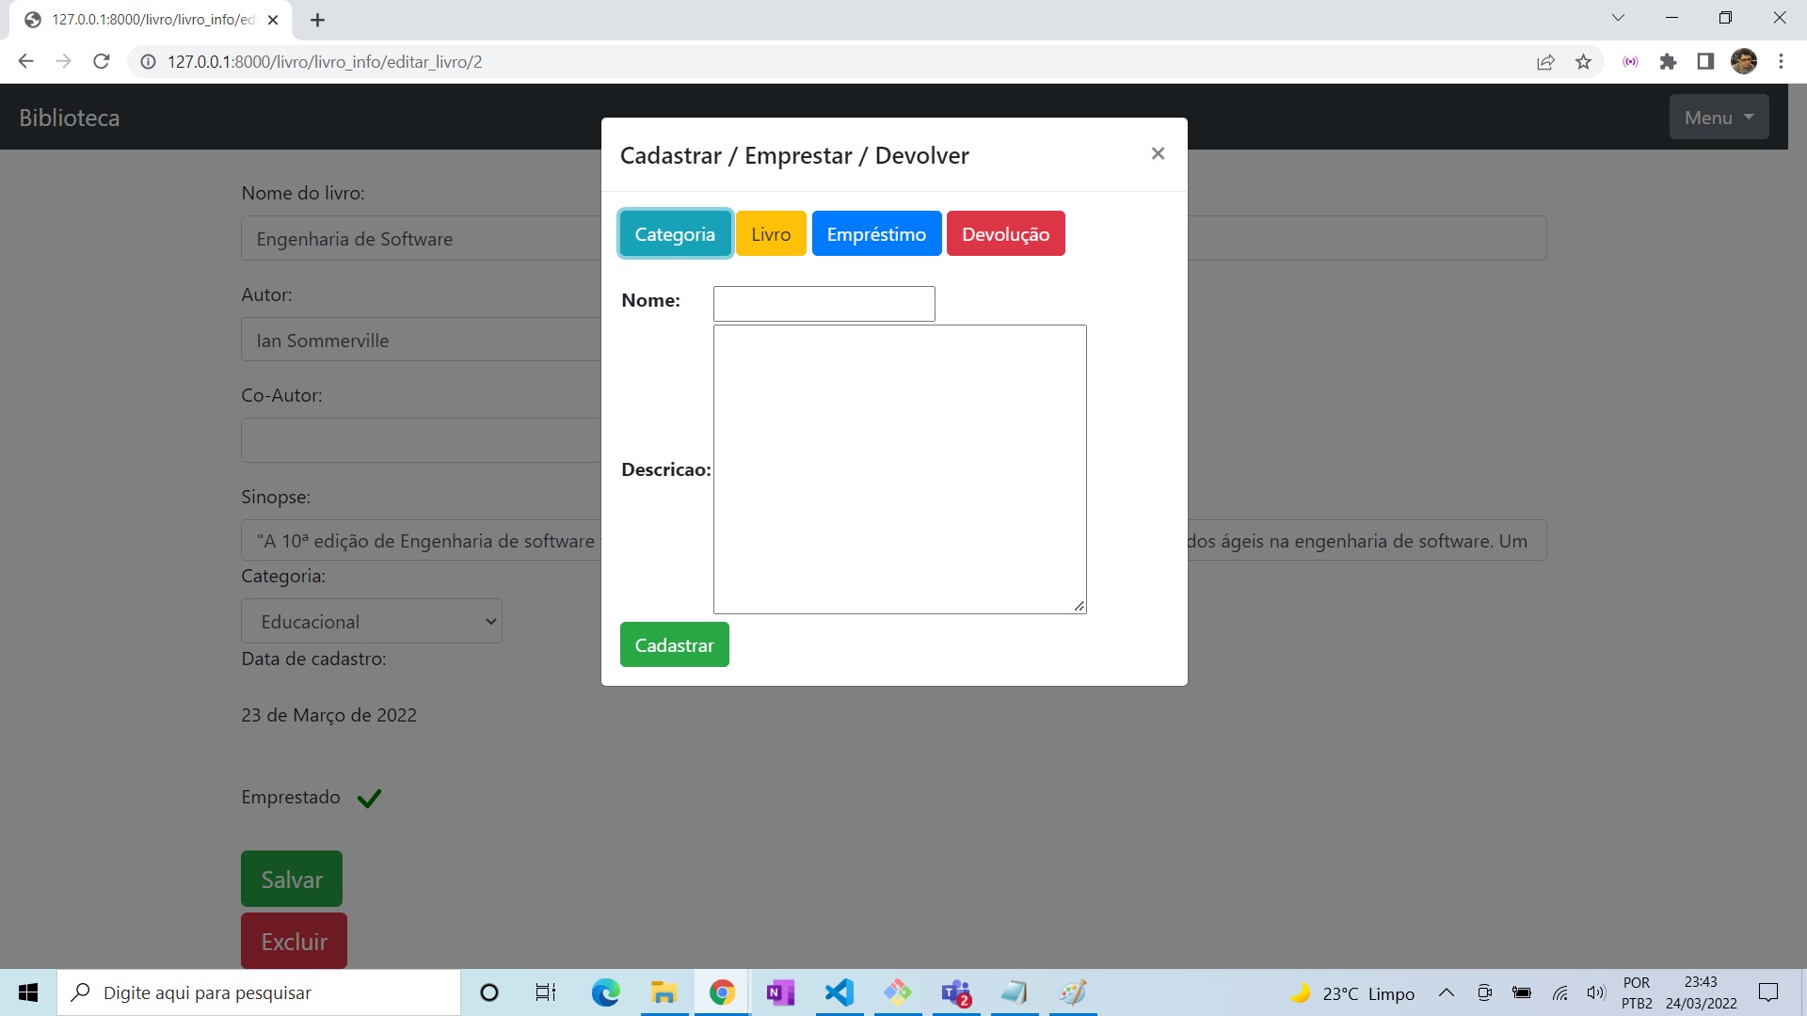Open the Categoria dropdown showing Educacional

[x=372, y=621]
